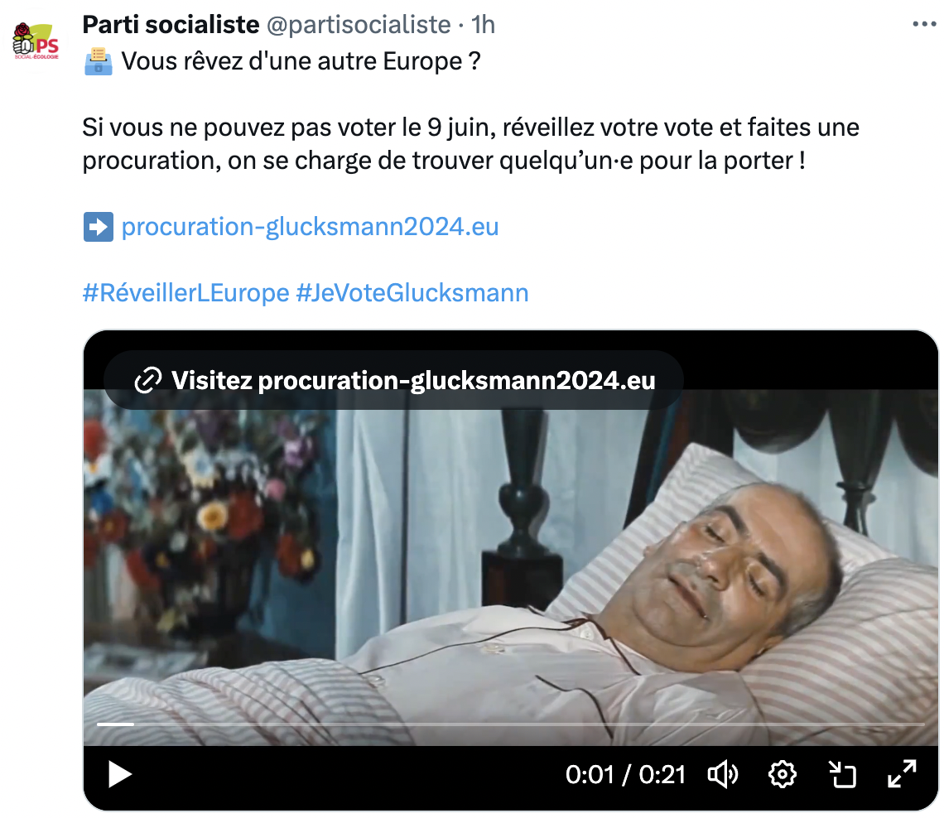Open the tweet's 1h timestamp
This screenshot has width=944, height=818.
[x=483, y=25]
